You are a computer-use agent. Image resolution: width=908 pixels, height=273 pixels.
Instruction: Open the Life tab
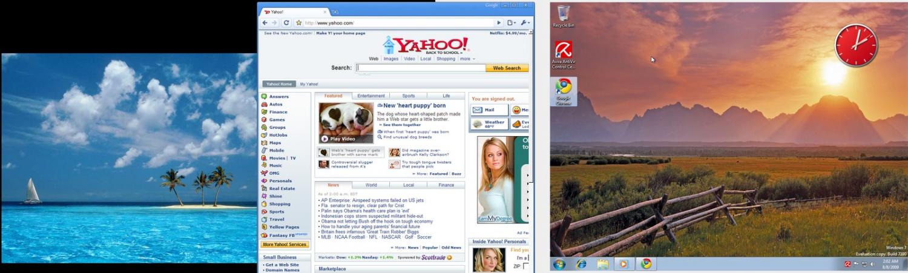[446, 96]
